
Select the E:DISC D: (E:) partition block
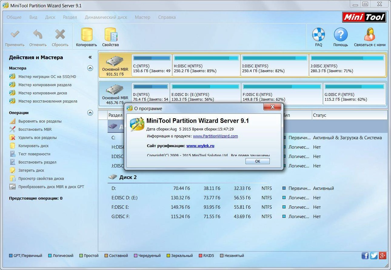pyautogui.click(x=206, y=94)
